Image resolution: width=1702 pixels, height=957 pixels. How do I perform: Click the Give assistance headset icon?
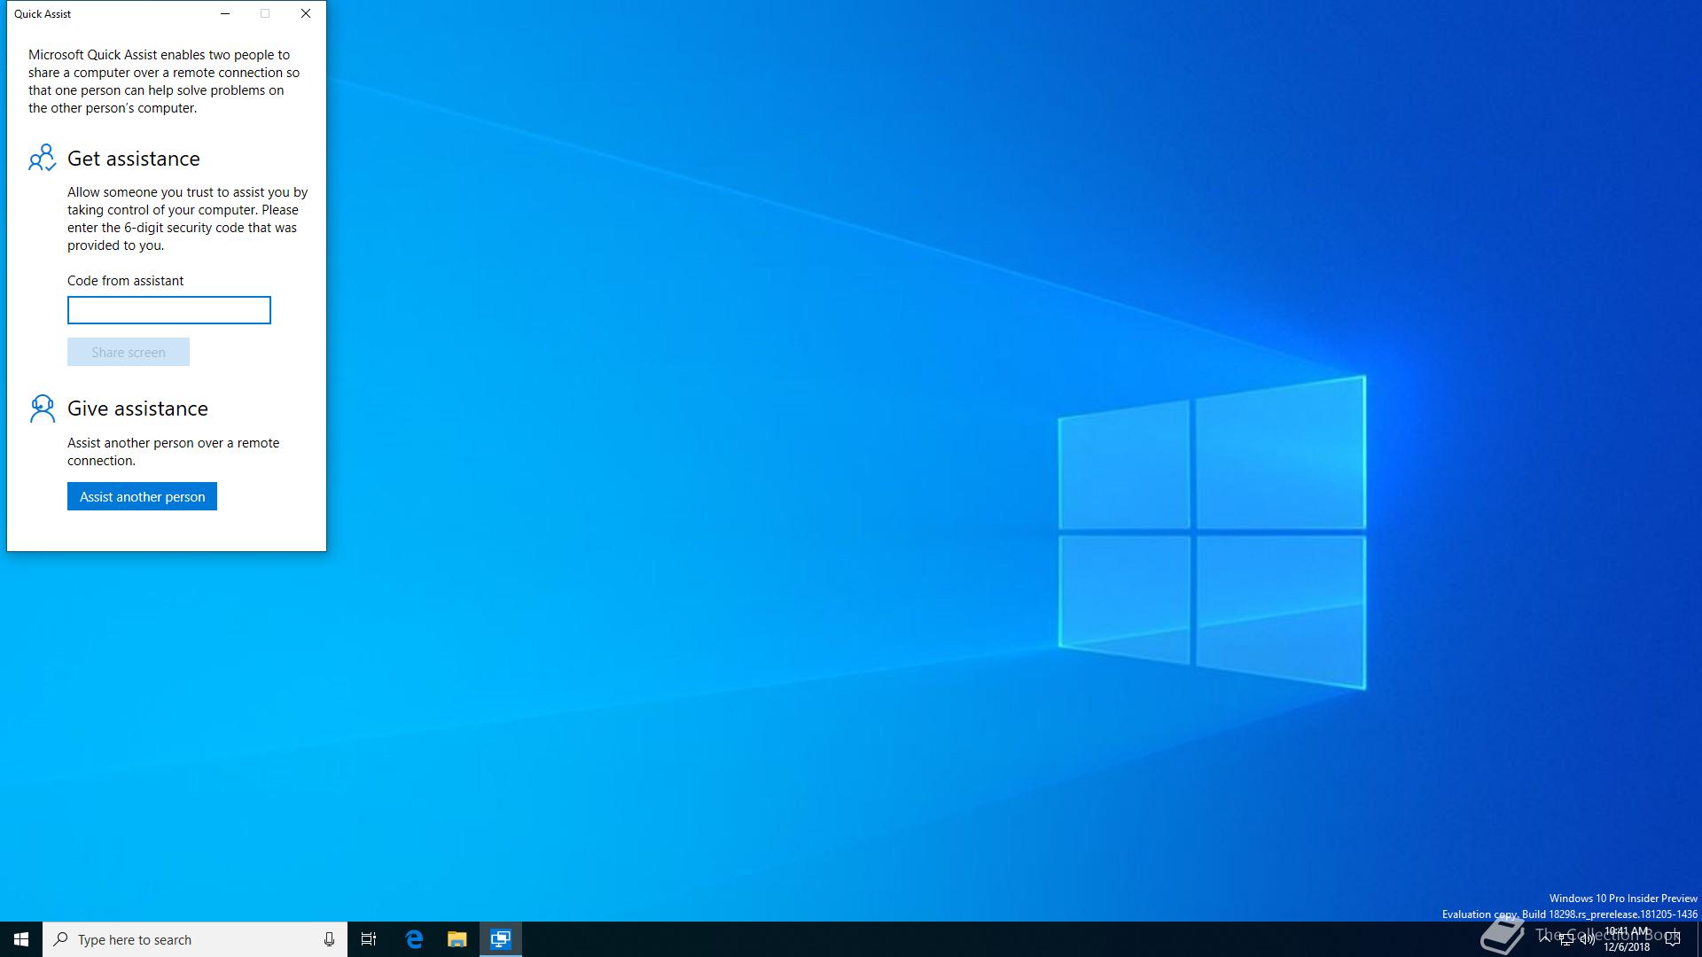tap(42, 408)
